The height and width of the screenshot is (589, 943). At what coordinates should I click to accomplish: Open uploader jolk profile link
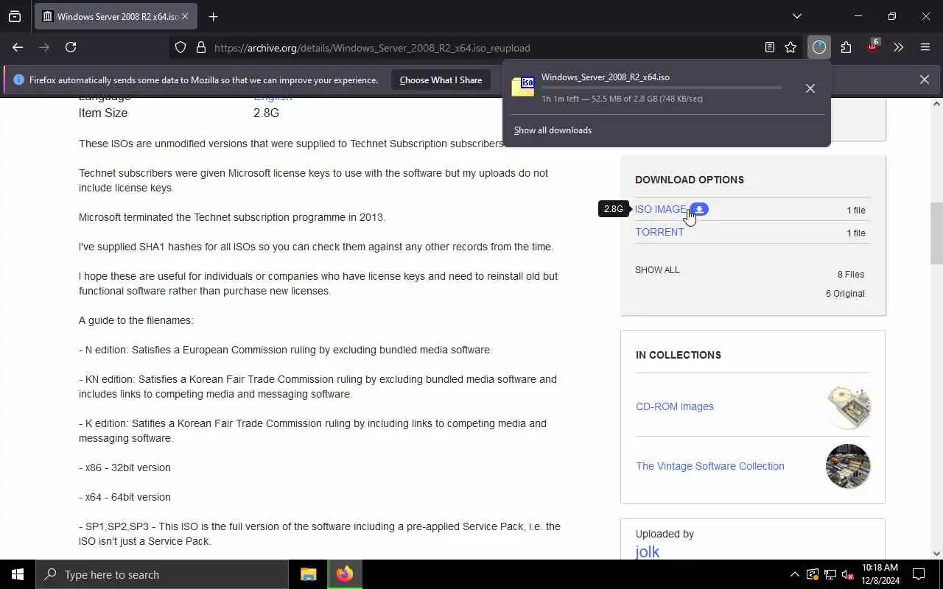647,551
